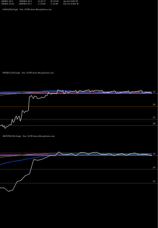Click the DAILY(250) Eagle View chart title
The height and width of the screenshot is (228, 158).
(27, 9)
